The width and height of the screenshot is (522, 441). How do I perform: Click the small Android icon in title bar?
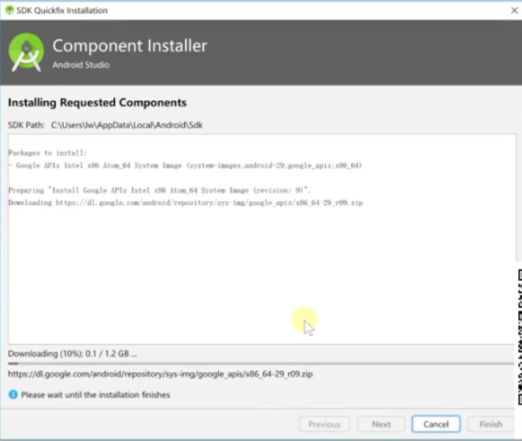(x=9, y=10)
